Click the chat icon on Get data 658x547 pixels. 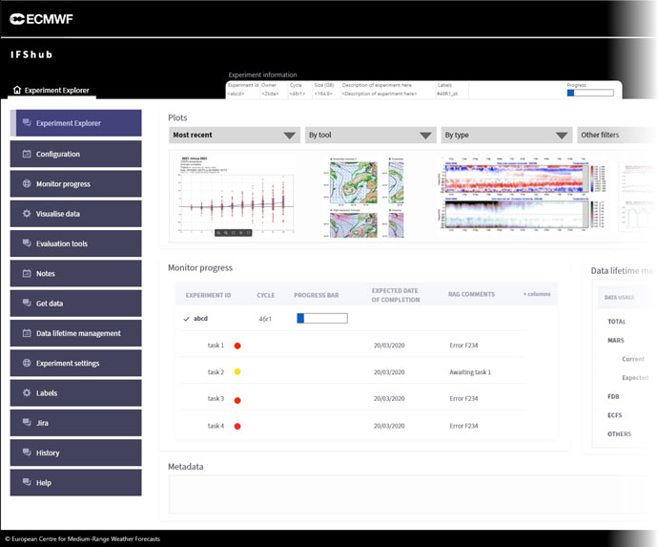point(27,303)
